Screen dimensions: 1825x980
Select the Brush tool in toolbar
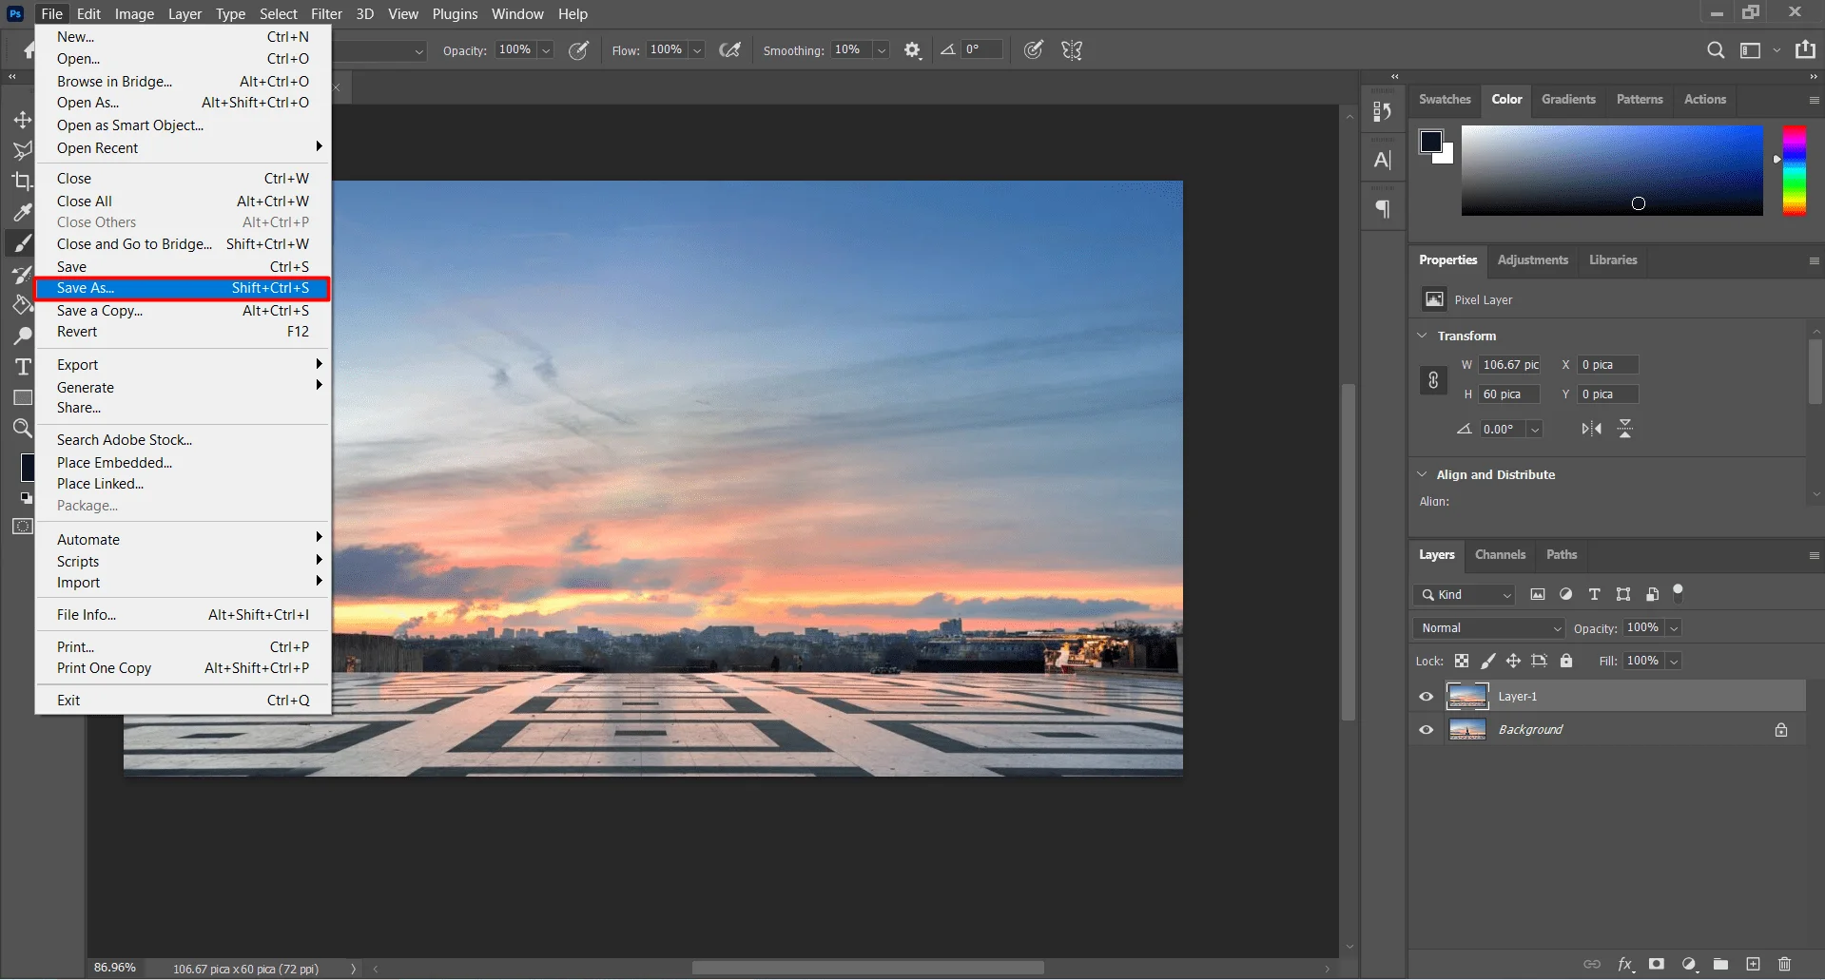tap(22, 243)
